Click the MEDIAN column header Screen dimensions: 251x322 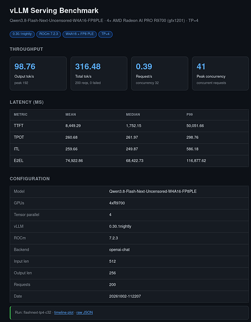pyautogui.click(x=133, y=115)
